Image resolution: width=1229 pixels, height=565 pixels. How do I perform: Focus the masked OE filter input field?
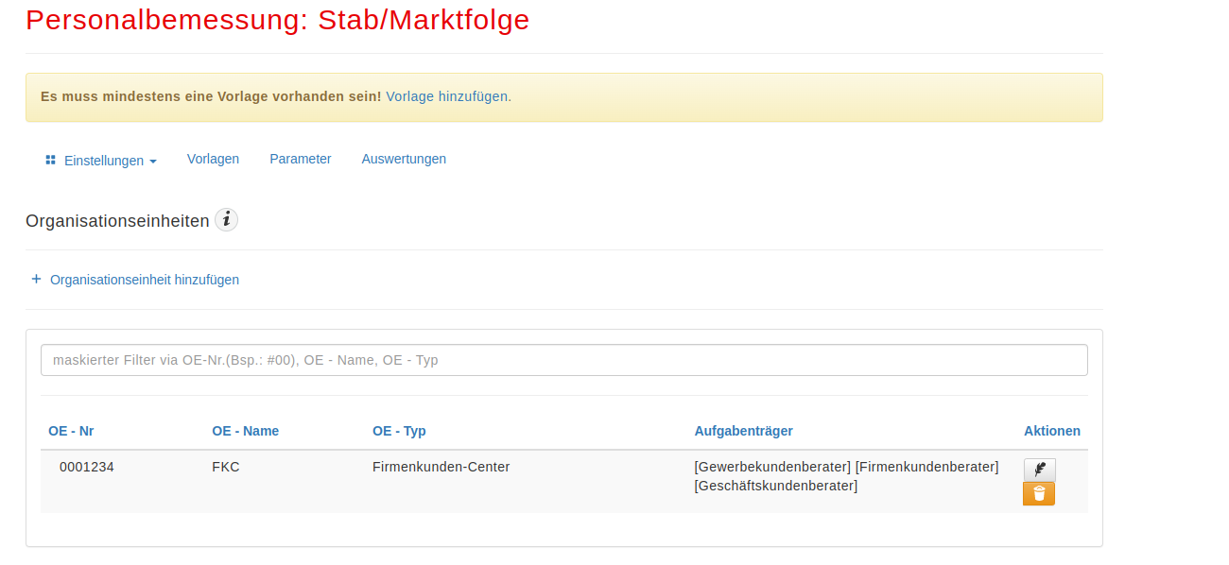click(x=564, y=360)
